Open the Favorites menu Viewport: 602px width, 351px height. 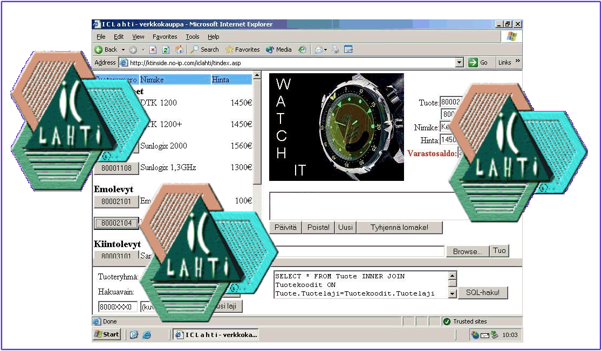[x=165, y=37]
